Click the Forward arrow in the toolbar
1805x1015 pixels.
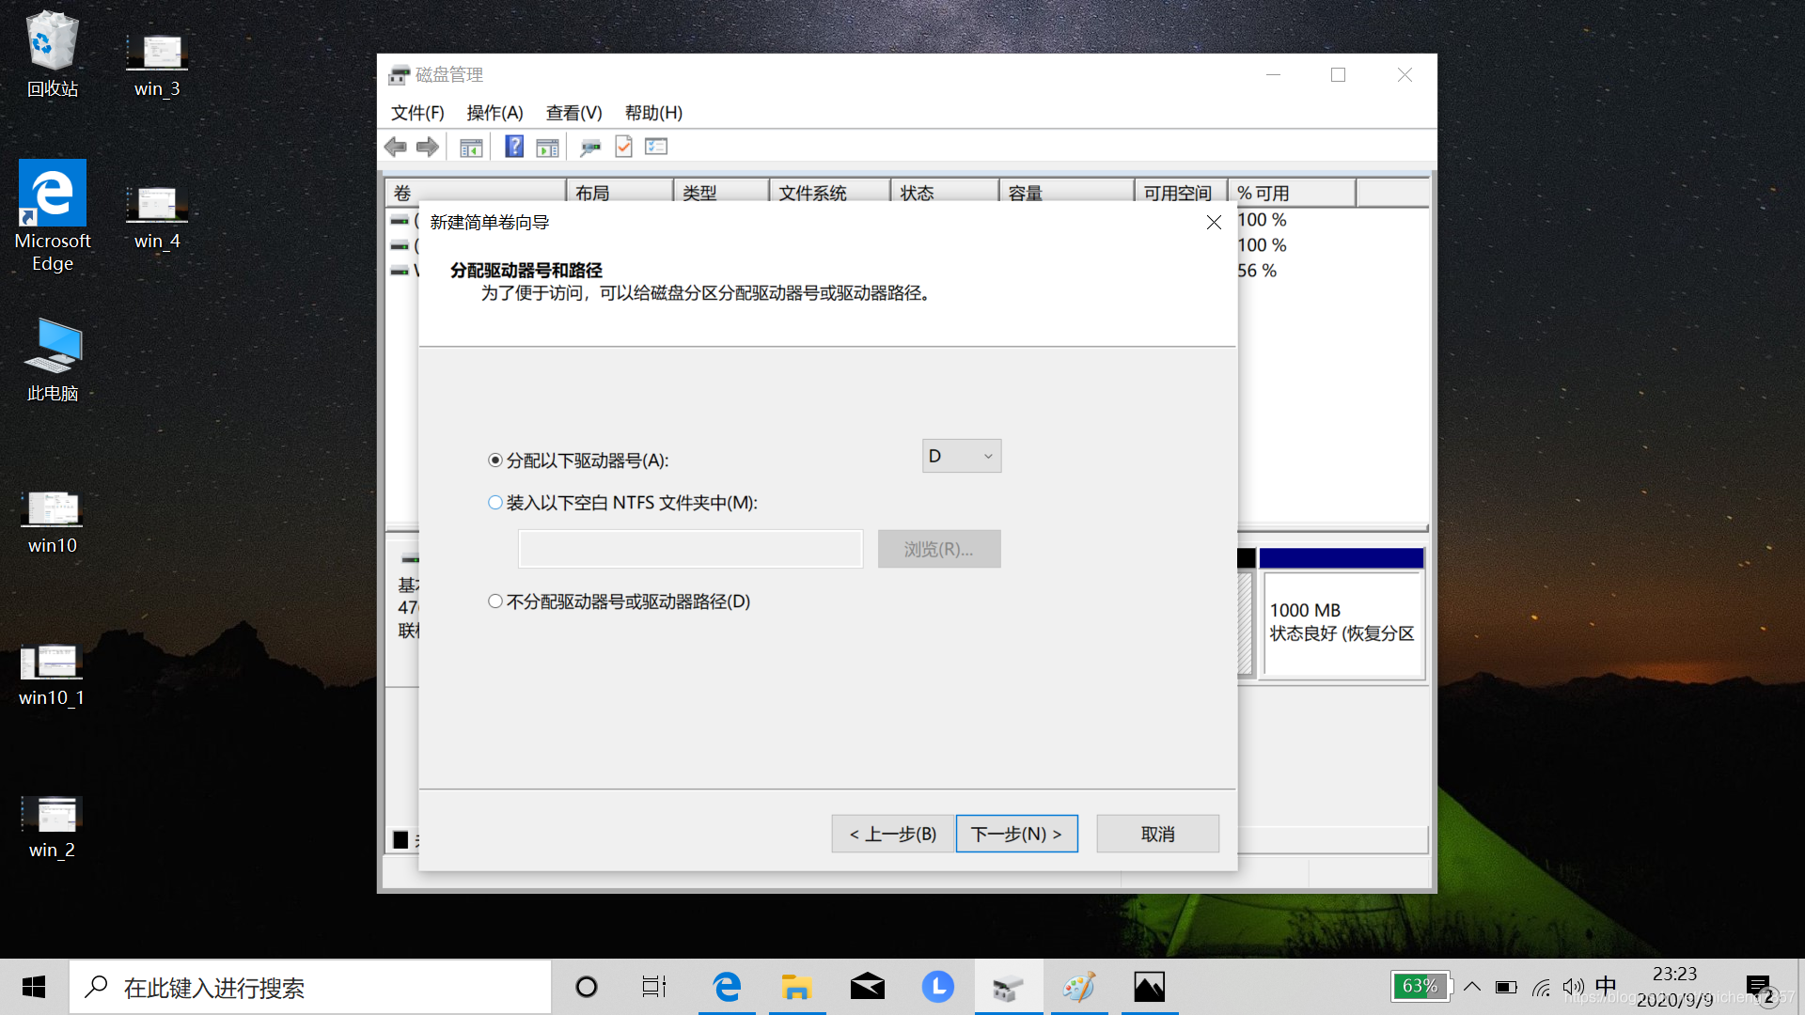tap(428, 147)
